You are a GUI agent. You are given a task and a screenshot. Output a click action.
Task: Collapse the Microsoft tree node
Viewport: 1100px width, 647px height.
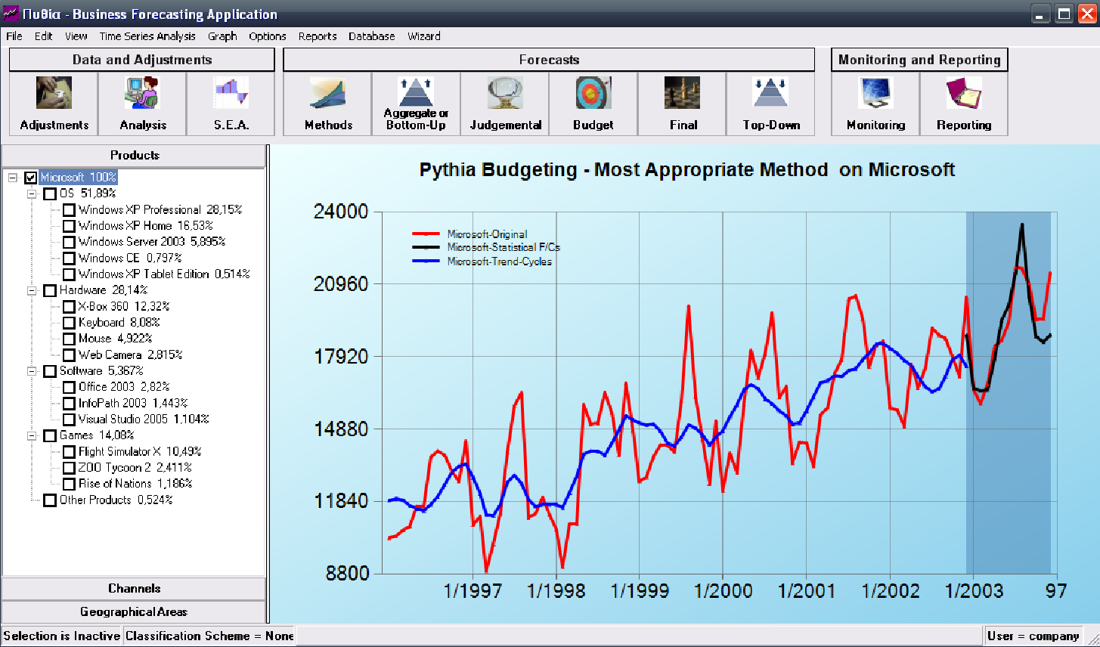tap(13, 178)
